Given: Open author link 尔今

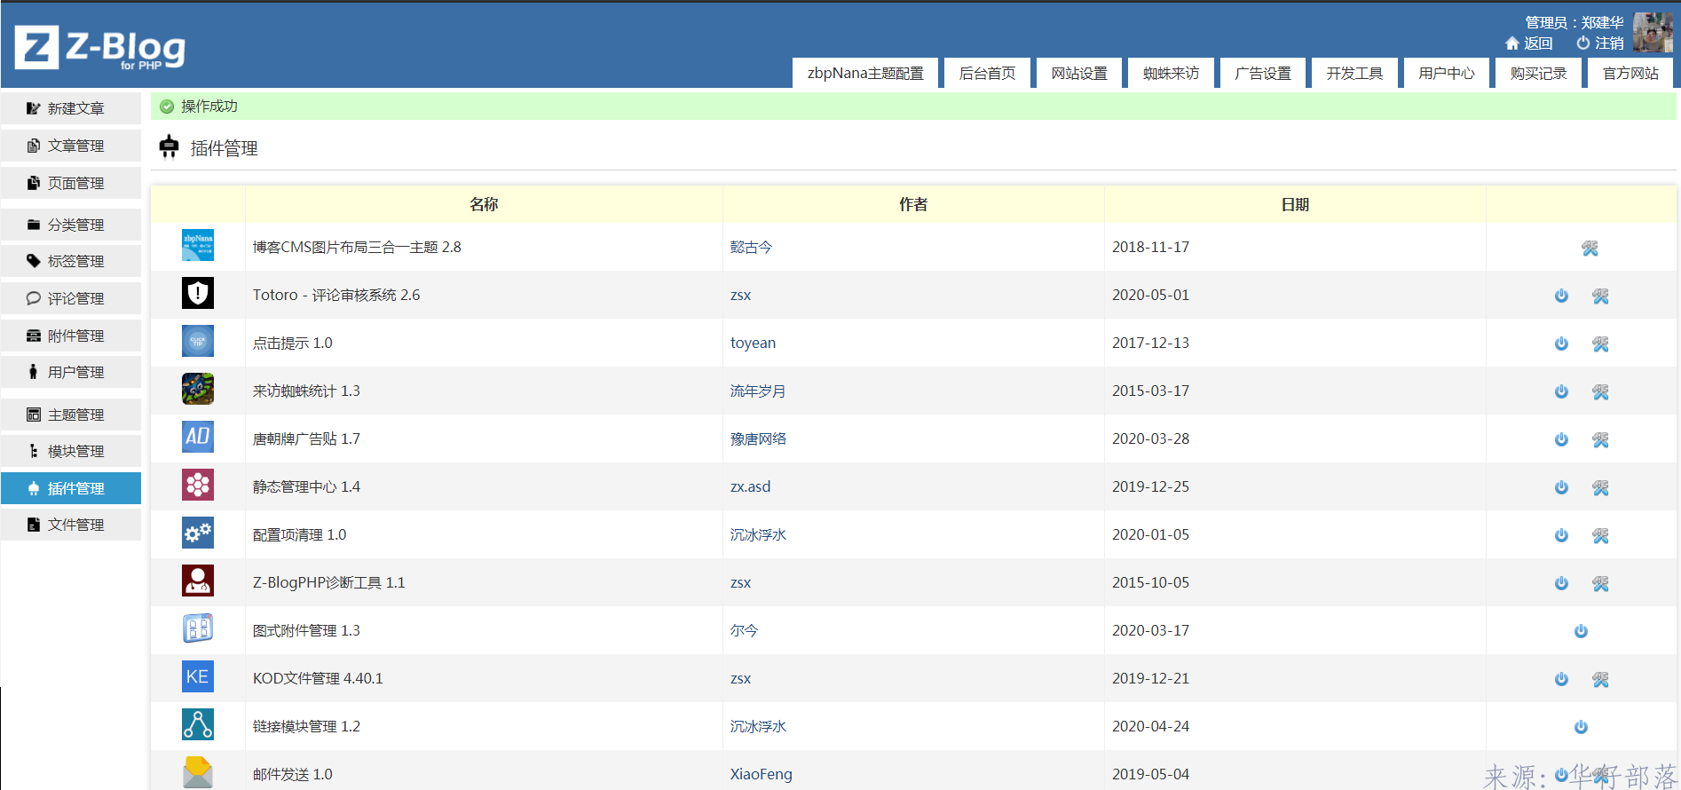Looking at the screenshot, I should coord(744,630).
